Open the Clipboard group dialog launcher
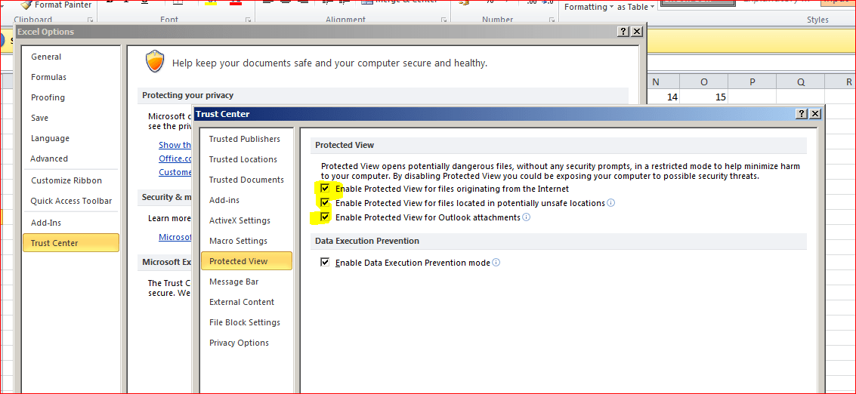Screen dimensions: 856x394 point(91,20)
